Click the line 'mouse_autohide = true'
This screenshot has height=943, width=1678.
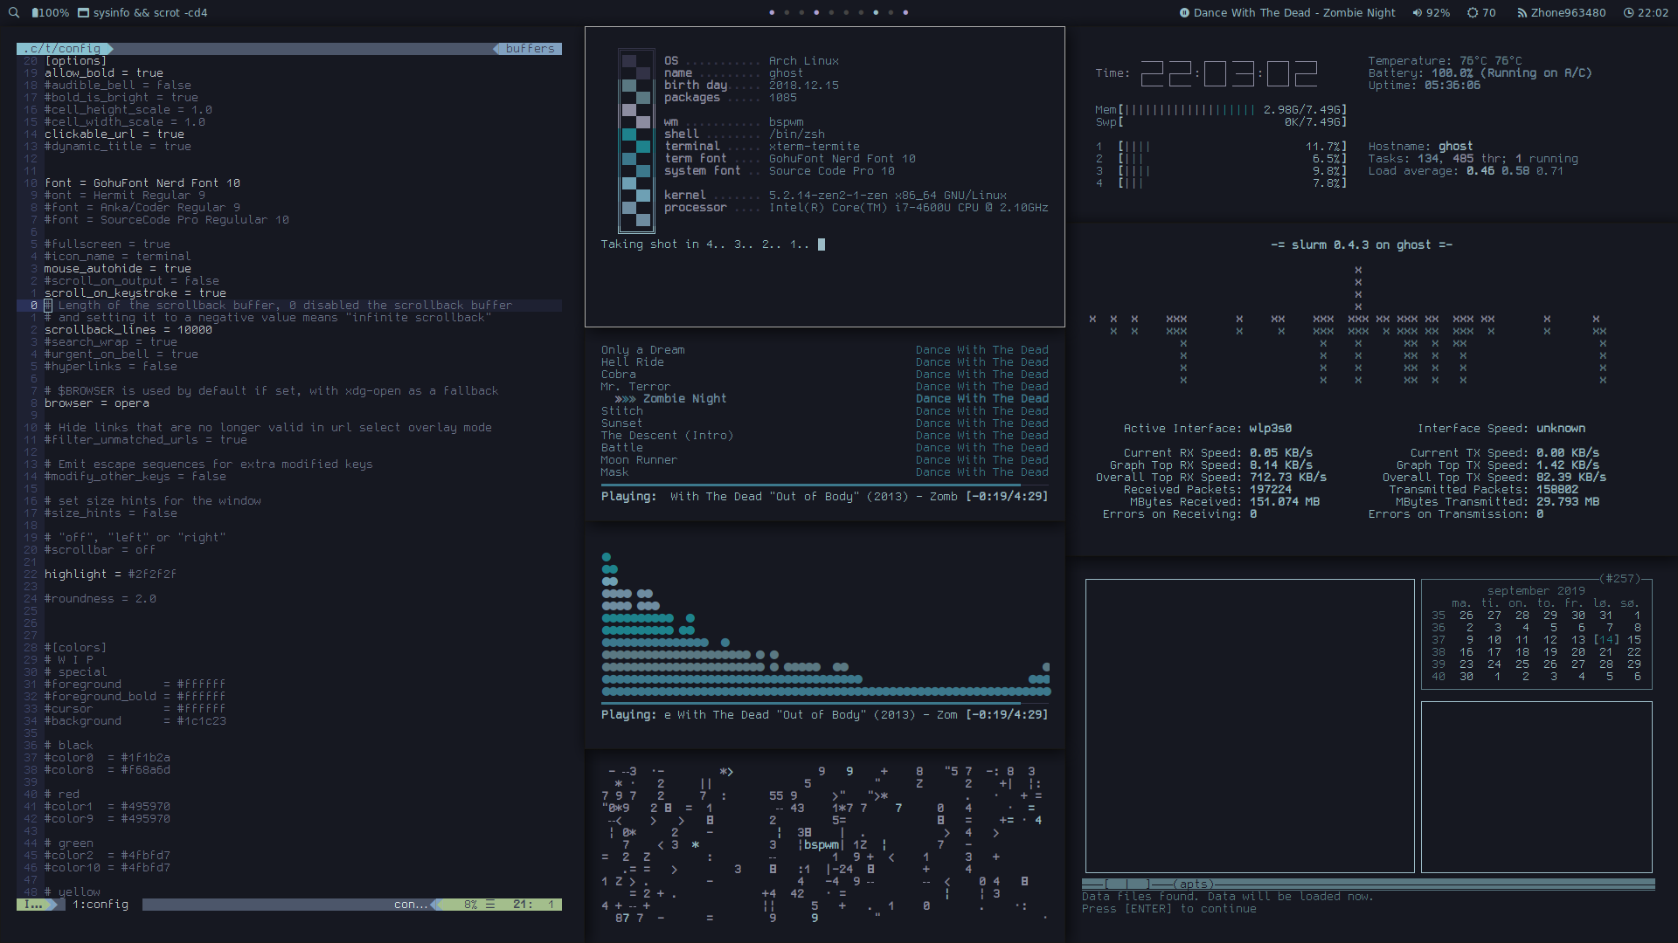click(x=118, y=269)
